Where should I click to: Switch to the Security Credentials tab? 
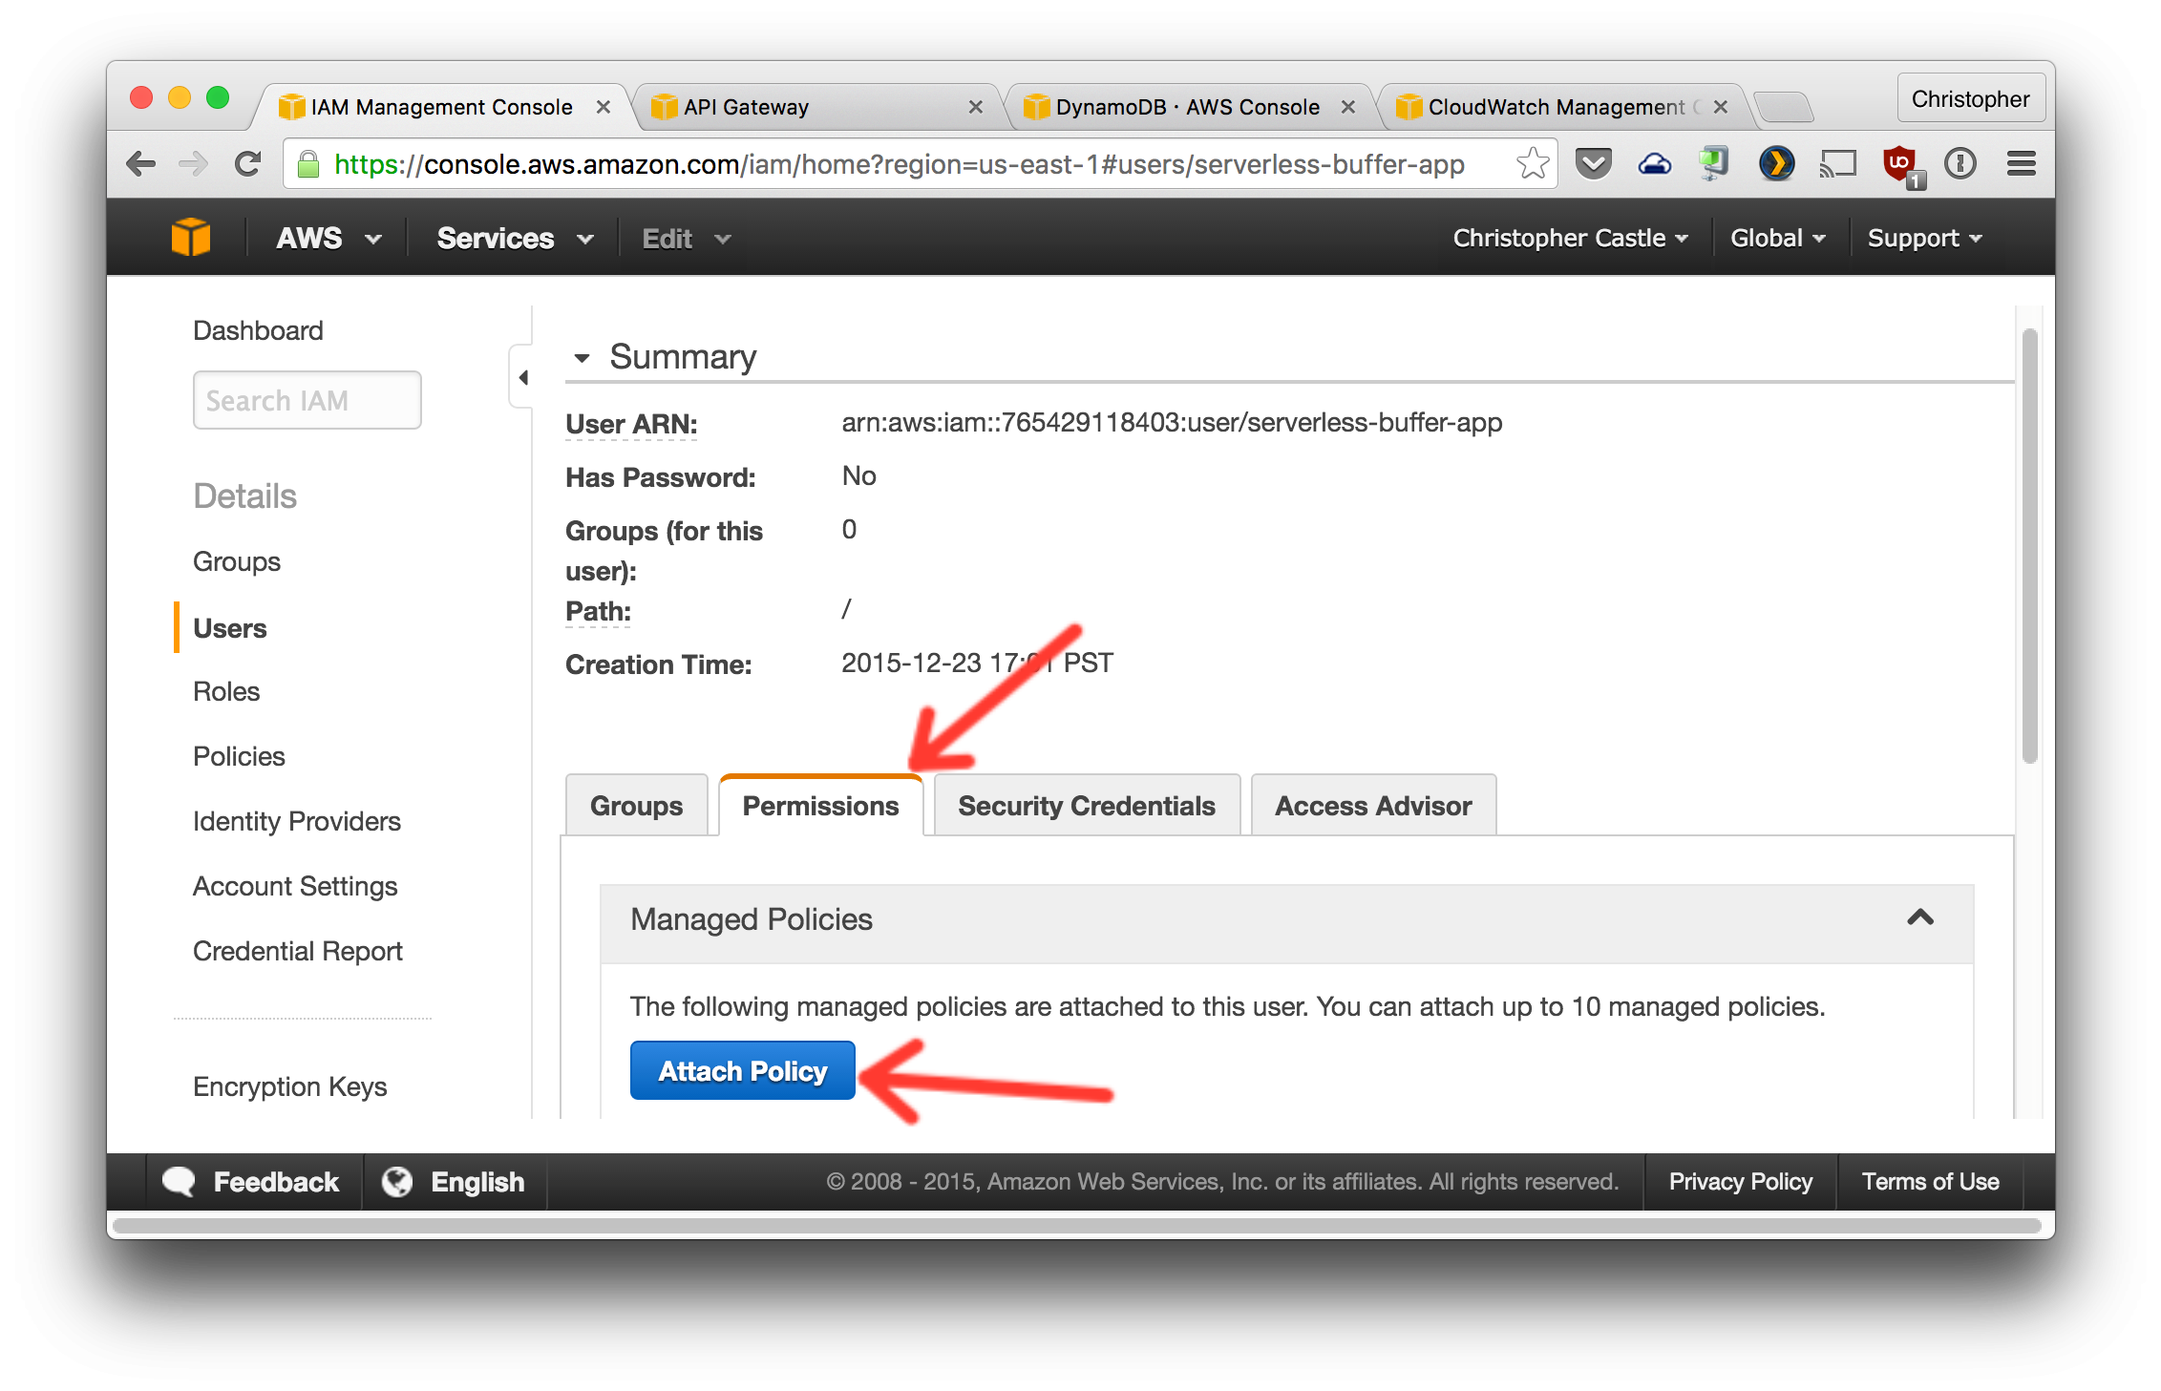click(1086, 806)
